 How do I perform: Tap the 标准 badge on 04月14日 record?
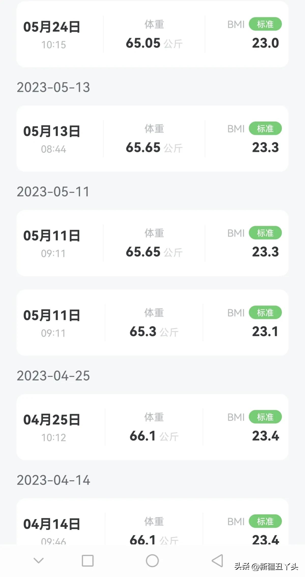pyautogui.click(x=265, y=521)
